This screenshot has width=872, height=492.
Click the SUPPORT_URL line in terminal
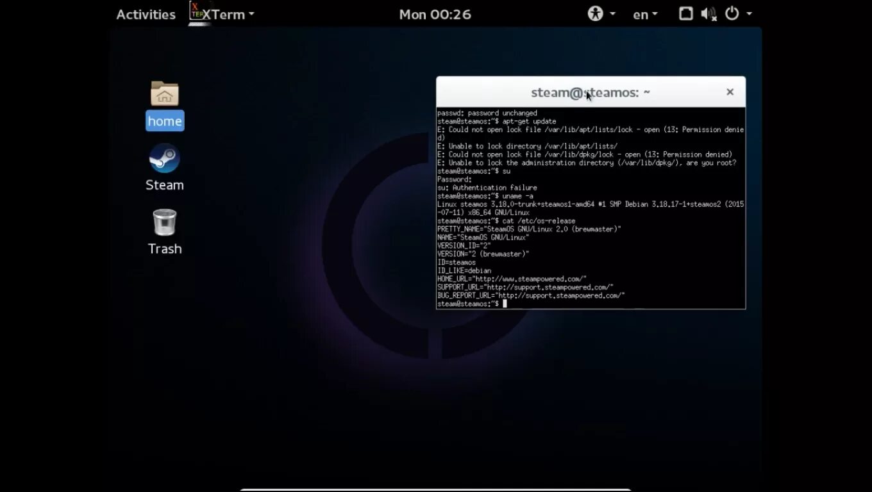[525, 288]
